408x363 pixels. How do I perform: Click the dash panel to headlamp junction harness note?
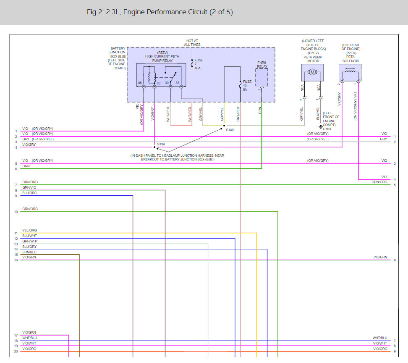178,157
